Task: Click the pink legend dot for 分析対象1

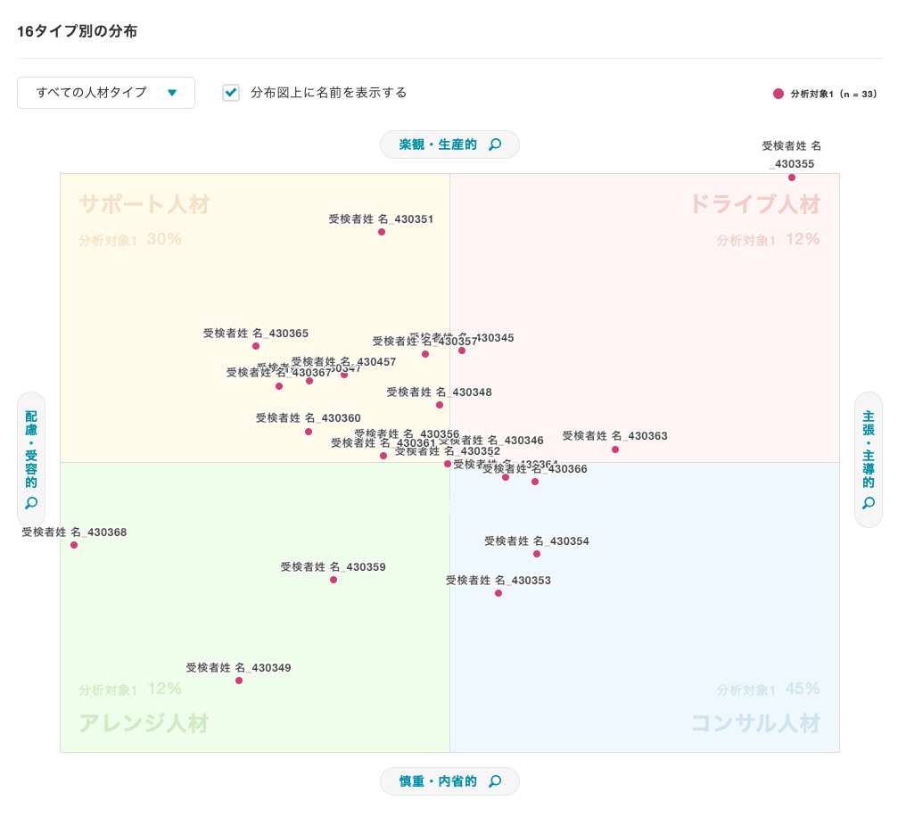Action: (779, 94)
